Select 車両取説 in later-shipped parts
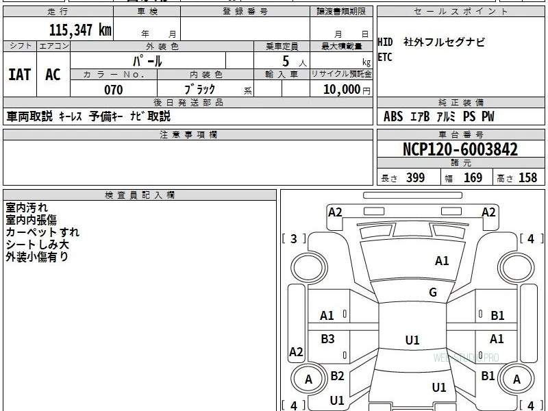Image resolution: width=548 pixels, height=411 pixels. tap(29, 116)
